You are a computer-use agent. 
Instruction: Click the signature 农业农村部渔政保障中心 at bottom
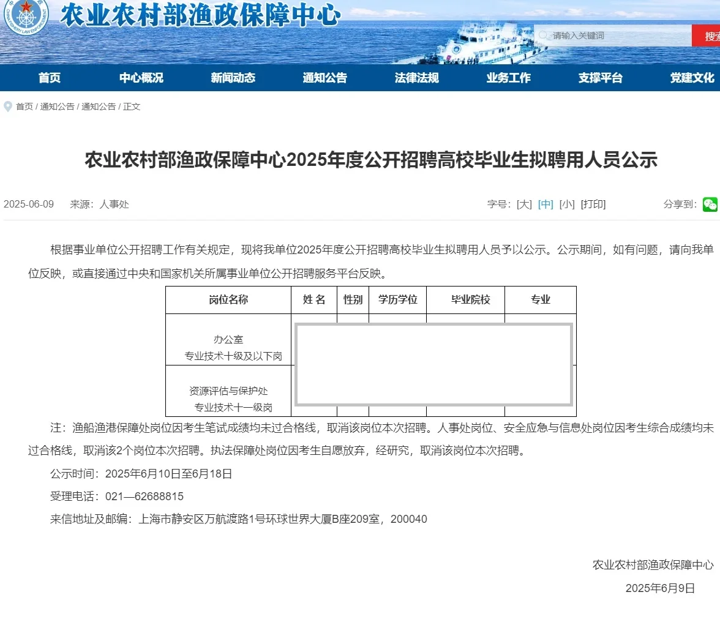pos(653,565)
